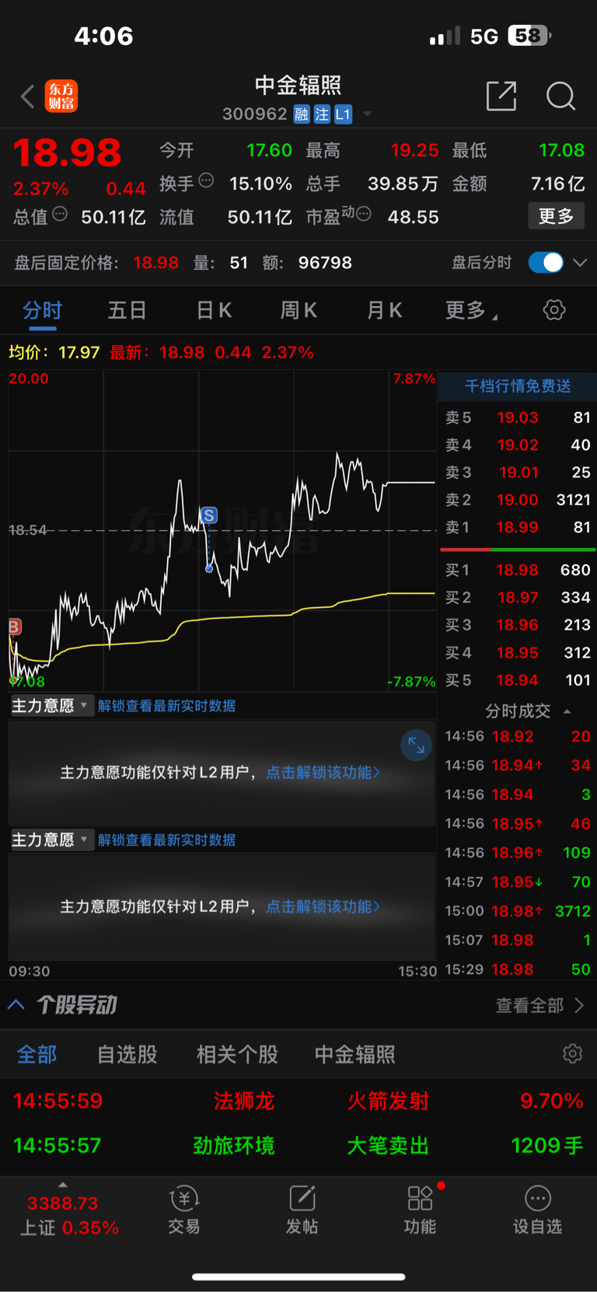Open the 更多 chart period dropdown

pos(471,311)
